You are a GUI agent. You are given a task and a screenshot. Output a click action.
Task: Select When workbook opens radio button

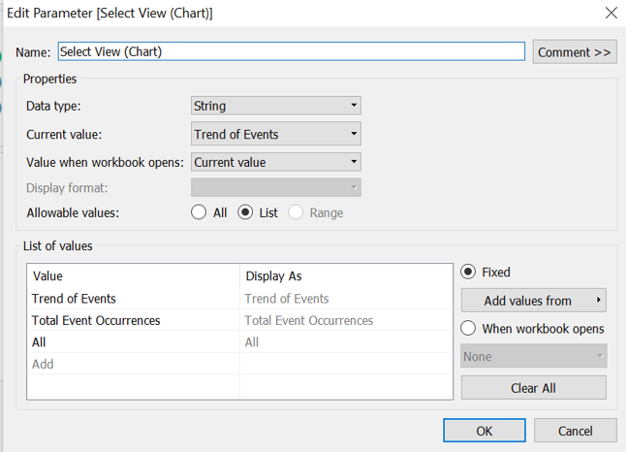[x=469, y=329]
